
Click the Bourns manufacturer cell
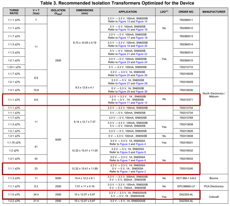pos(214,178)
